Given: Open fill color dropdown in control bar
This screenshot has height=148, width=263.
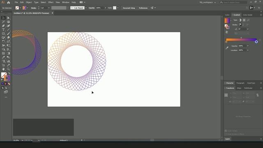Looking at the screenshot, I should (x=20, y=8).
